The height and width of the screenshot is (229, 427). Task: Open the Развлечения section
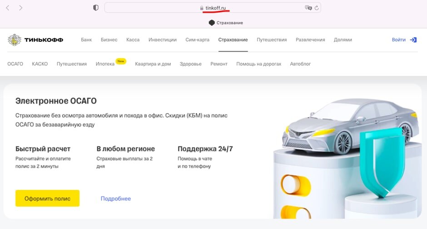tap(310, 40)
